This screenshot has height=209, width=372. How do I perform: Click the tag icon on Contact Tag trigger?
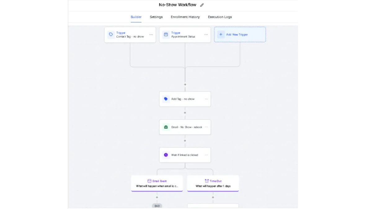[x=111, y=35]
